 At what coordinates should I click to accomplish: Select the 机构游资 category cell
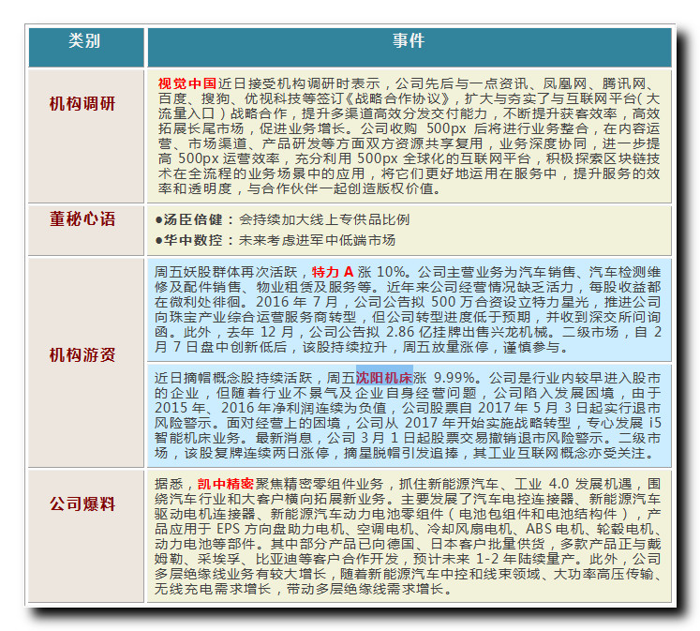pos(85,362)
